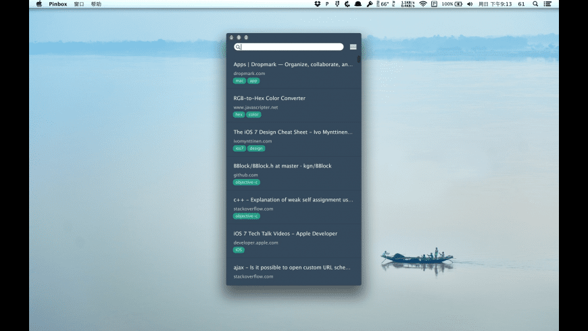Click the dropmark.com domain text

[249, 74]
